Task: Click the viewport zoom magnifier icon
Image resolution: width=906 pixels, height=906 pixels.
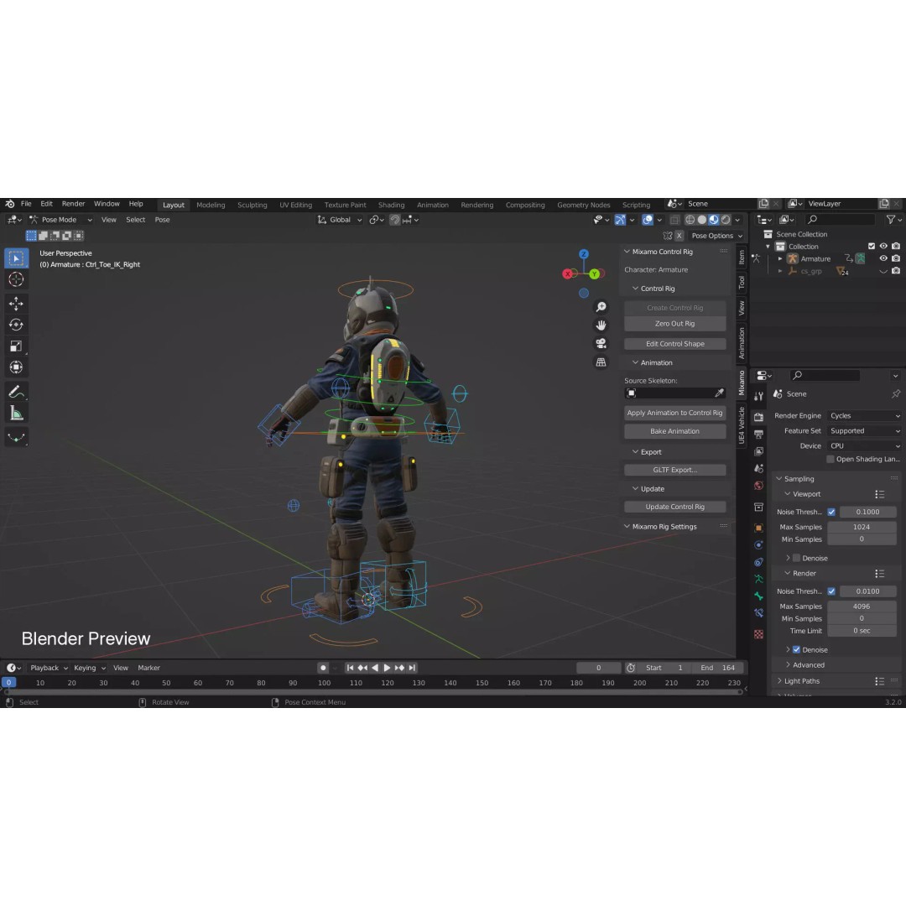Action: [601, 307]
